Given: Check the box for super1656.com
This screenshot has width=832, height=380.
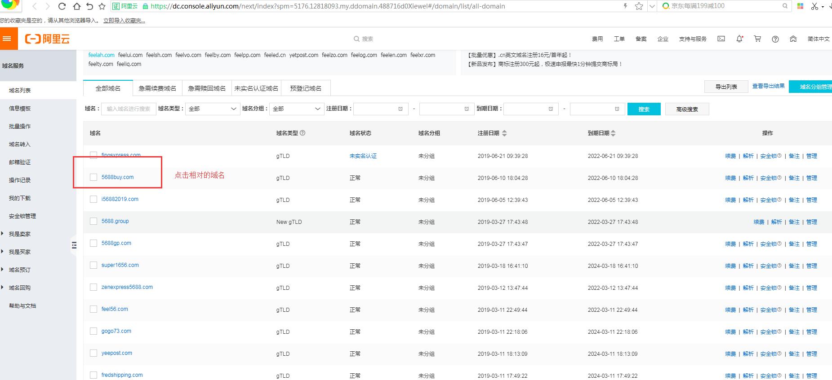Looking at the screenshot, I should tap(93, 265).
